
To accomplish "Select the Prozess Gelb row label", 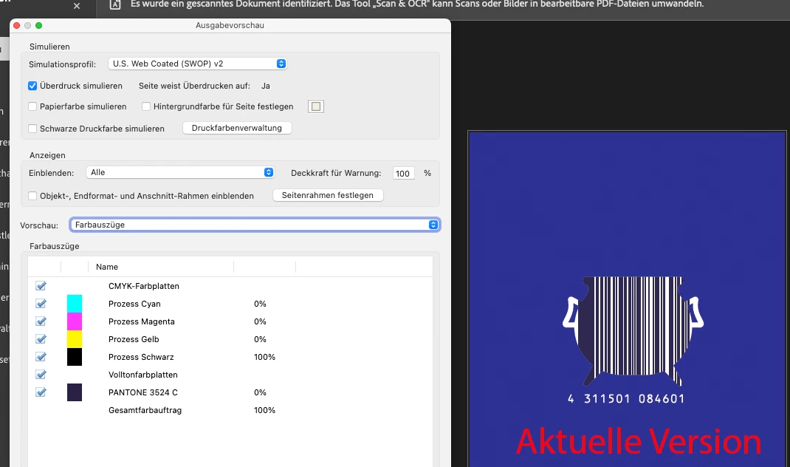I will [134, 339].
